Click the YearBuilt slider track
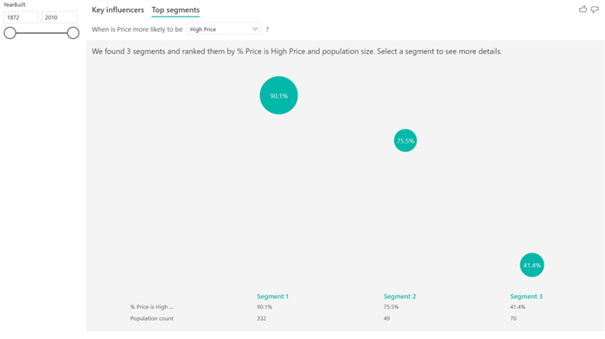This screenshot has height=339, width=605. point(41,33)
